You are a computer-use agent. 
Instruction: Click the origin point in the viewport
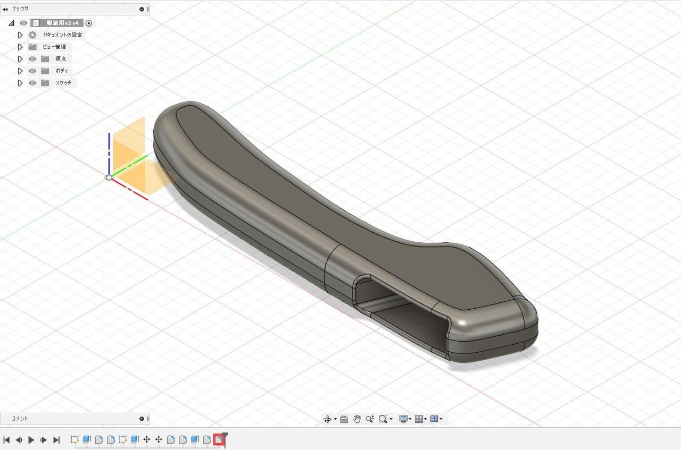109,177
